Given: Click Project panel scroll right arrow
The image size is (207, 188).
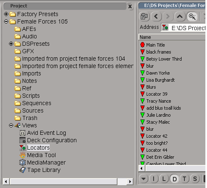Looking at the screenshot, I should tap(130, 181).
